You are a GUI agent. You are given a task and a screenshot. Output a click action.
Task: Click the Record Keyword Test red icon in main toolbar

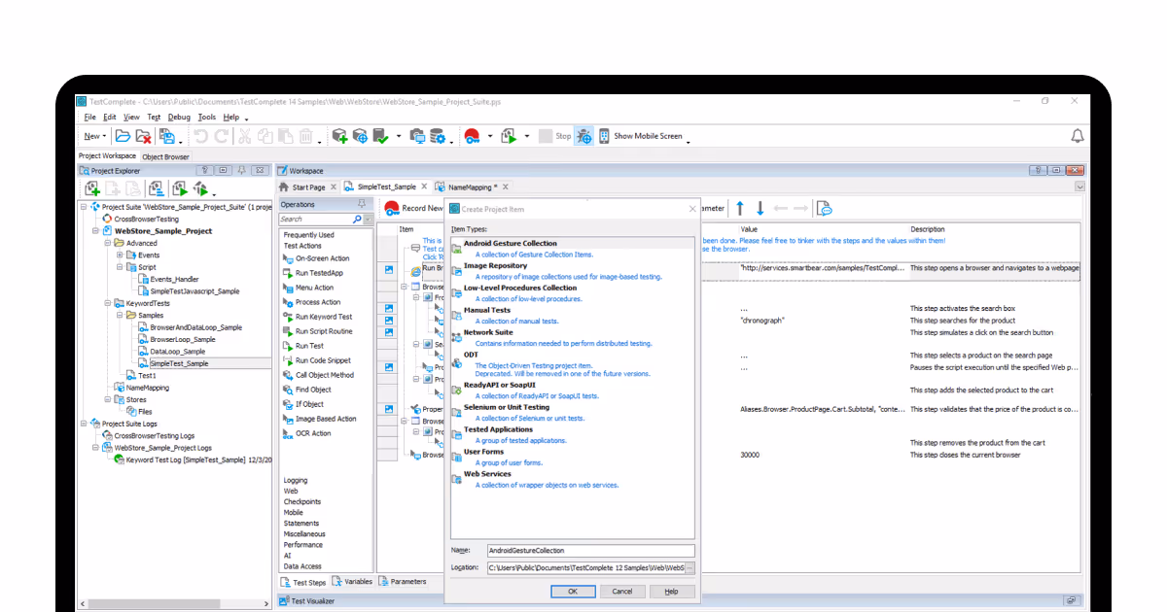tap(472, 136)
